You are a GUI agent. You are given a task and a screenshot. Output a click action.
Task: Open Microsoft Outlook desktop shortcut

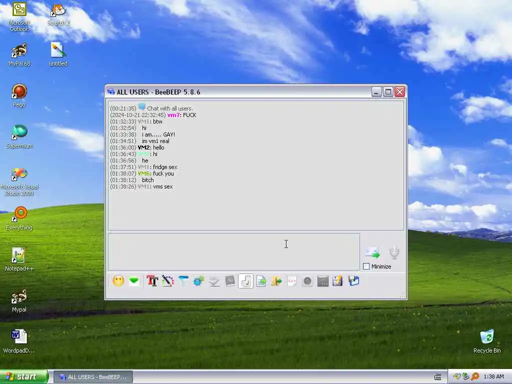[19, 16]
